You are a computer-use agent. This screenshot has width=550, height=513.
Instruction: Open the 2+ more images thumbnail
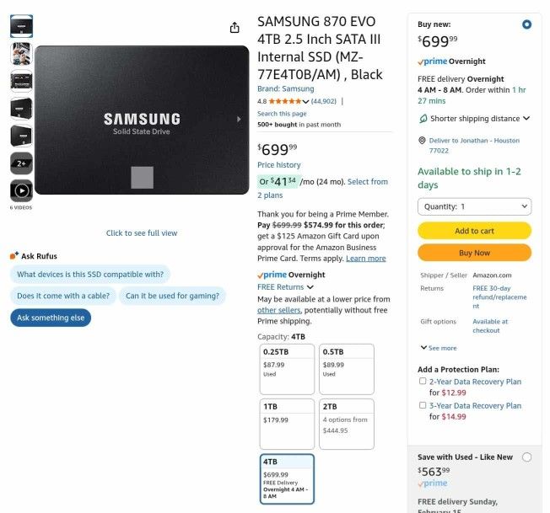pos(21,163)
